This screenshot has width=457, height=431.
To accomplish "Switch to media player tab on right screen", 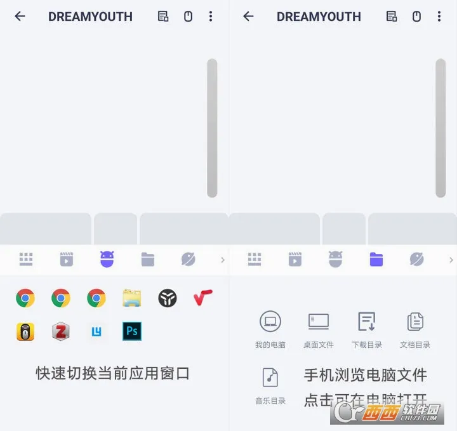I will (295, 259).
